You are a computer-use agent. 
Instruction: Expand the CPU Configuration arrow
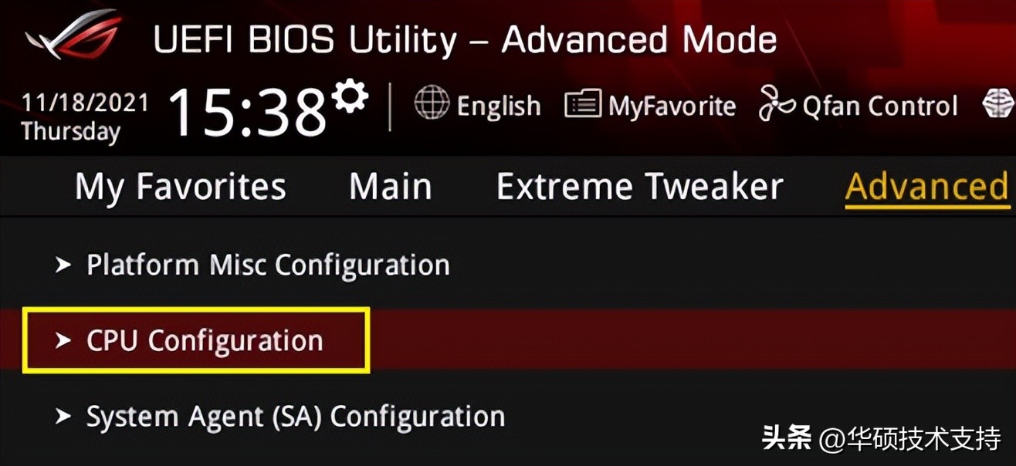63,341
